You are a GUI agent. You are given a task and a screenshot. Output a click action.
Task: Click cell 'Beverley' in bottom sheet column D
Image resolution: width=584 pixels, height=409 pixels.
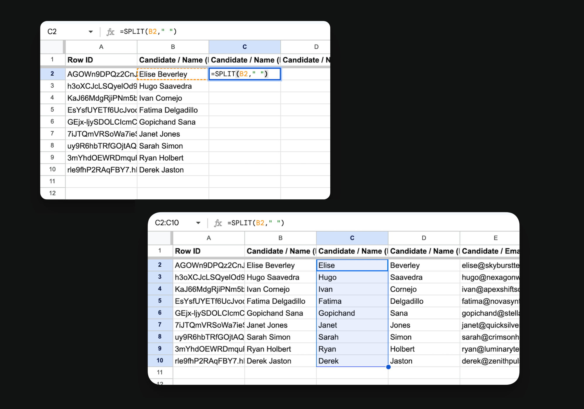click(x=424, y=265)
